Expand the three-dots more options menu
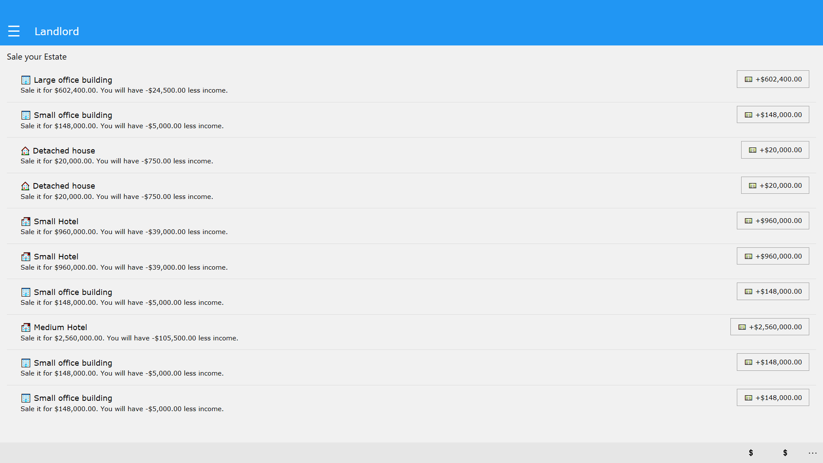Image resolution: width=823 pixels, height=463 pixels. pyautogui.click(x=812, y=453)
